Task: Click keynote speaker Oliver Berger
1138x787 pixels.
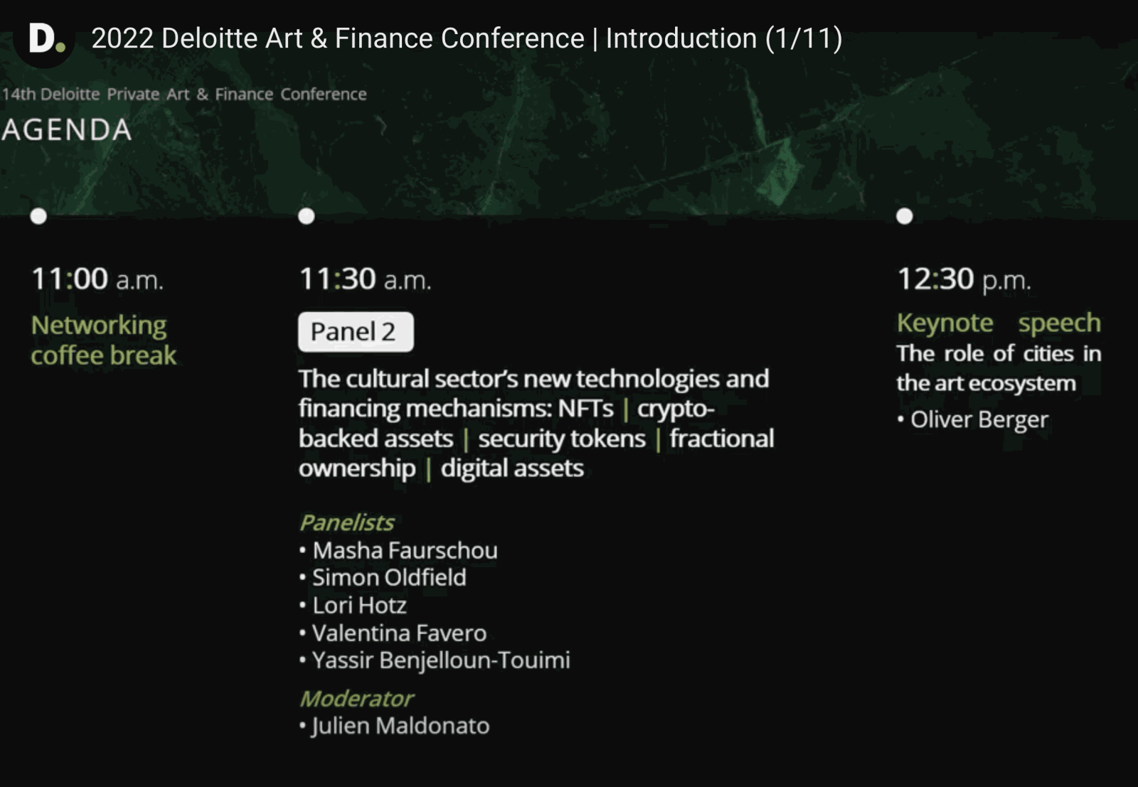Action: coord(979,419)
